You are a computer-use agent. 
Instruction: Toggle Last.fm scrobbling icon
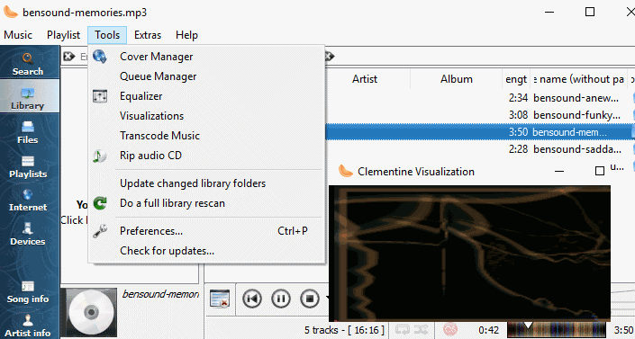point(450,330)
